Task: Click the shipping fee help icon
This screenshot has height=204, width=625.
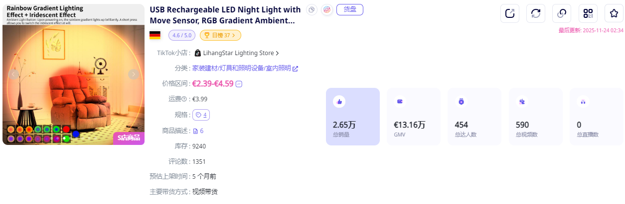Action: tap(184, 99)
